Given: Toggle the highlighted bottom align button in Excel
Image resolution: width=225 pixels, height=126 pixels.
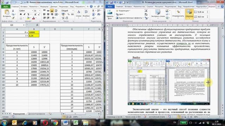Looking at the screenshot, I should (52, 11).
